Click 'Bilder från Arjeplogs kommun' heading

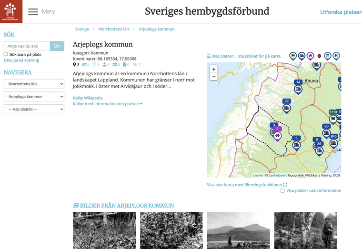click(123, 206)
